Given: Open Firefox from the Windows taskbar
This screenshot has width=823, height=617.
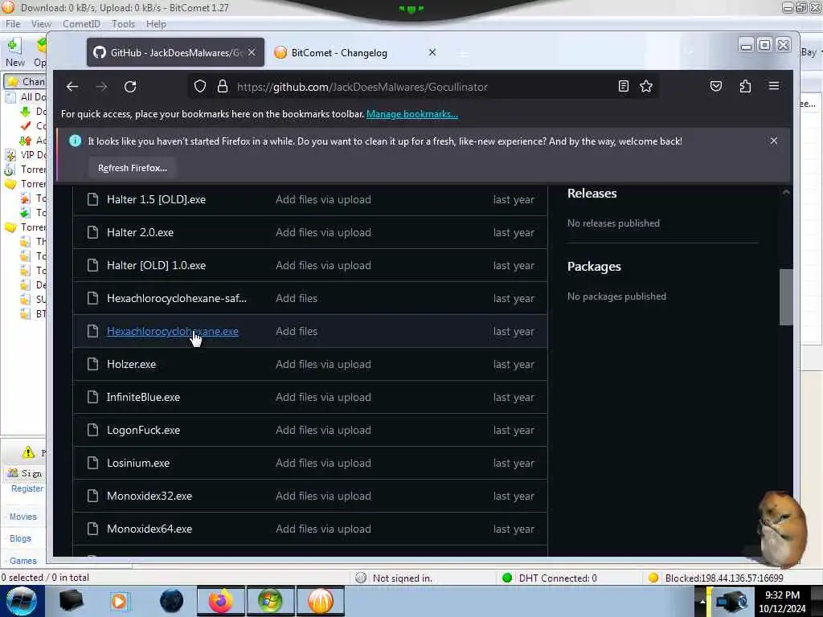Looking at the screenshot, I should click(220, 601).
